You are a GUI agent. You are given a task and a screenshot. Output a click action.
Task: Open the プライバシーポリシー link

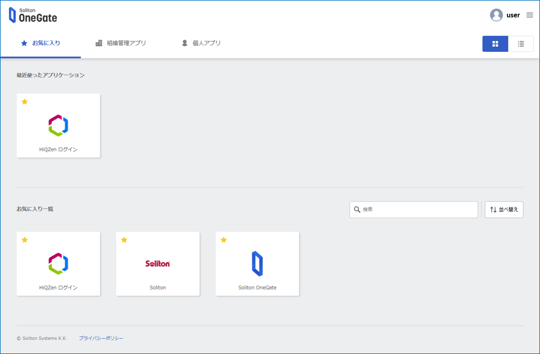(x=101, y=339)
